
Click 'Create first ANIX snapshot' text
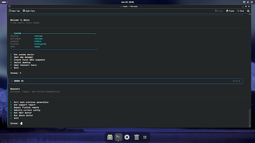click(x=29, y=60)
